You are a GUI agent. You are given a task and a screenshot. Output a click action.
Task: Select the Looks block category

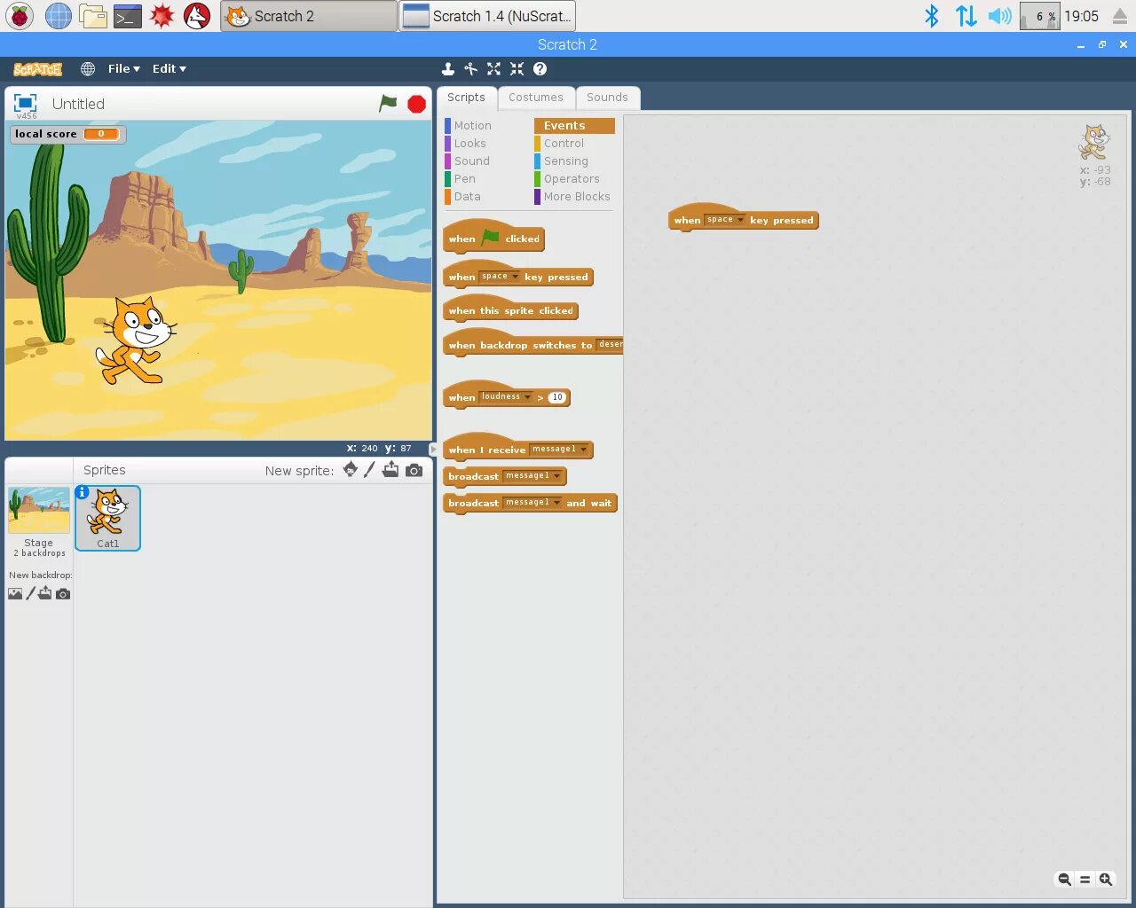(x=470, y=144)
